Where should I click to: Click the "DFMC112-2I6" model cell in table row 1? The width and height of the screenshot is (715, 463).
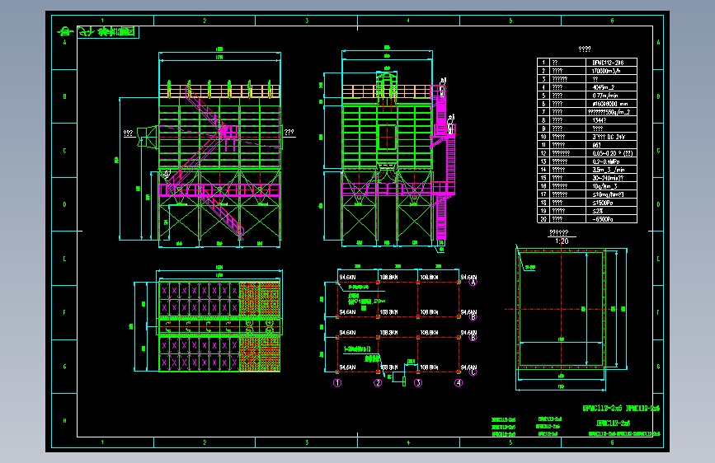608,63
